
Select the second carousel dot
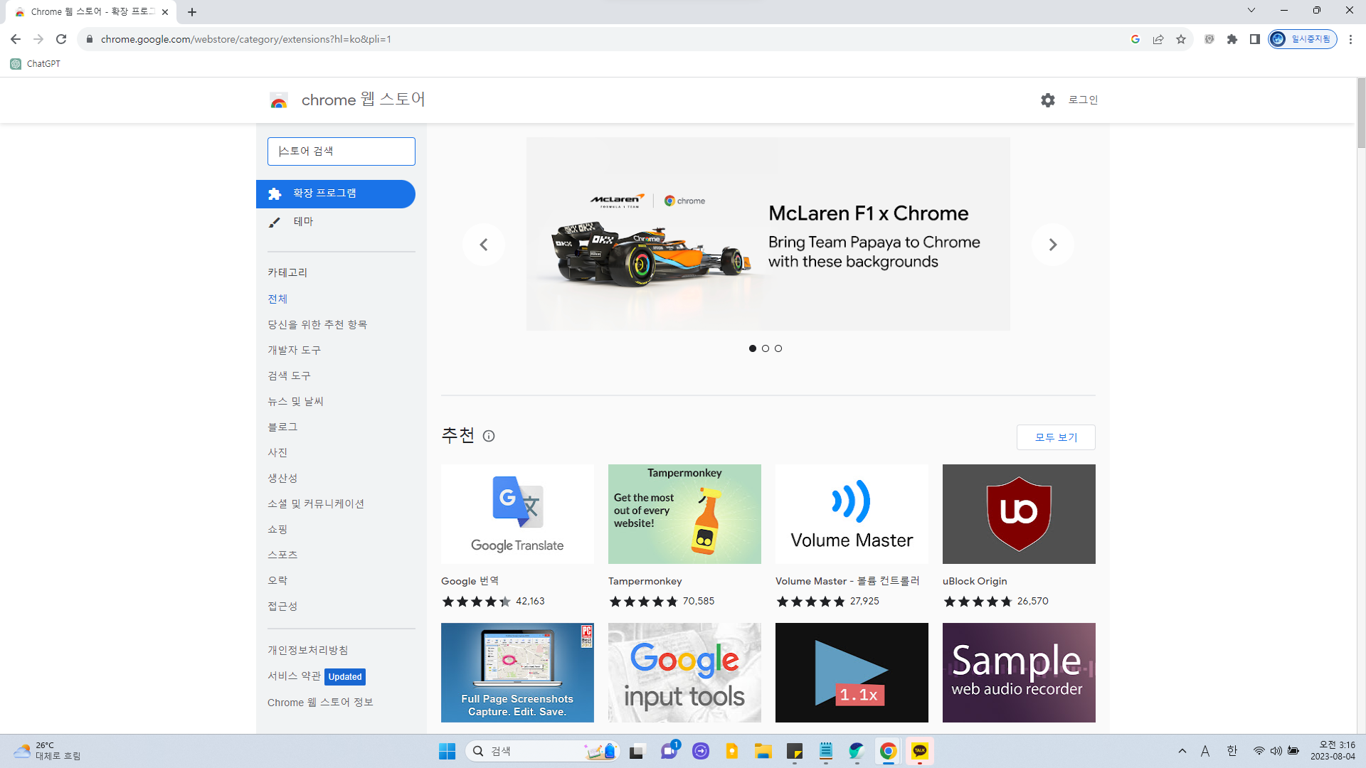(x=766, y=348)
